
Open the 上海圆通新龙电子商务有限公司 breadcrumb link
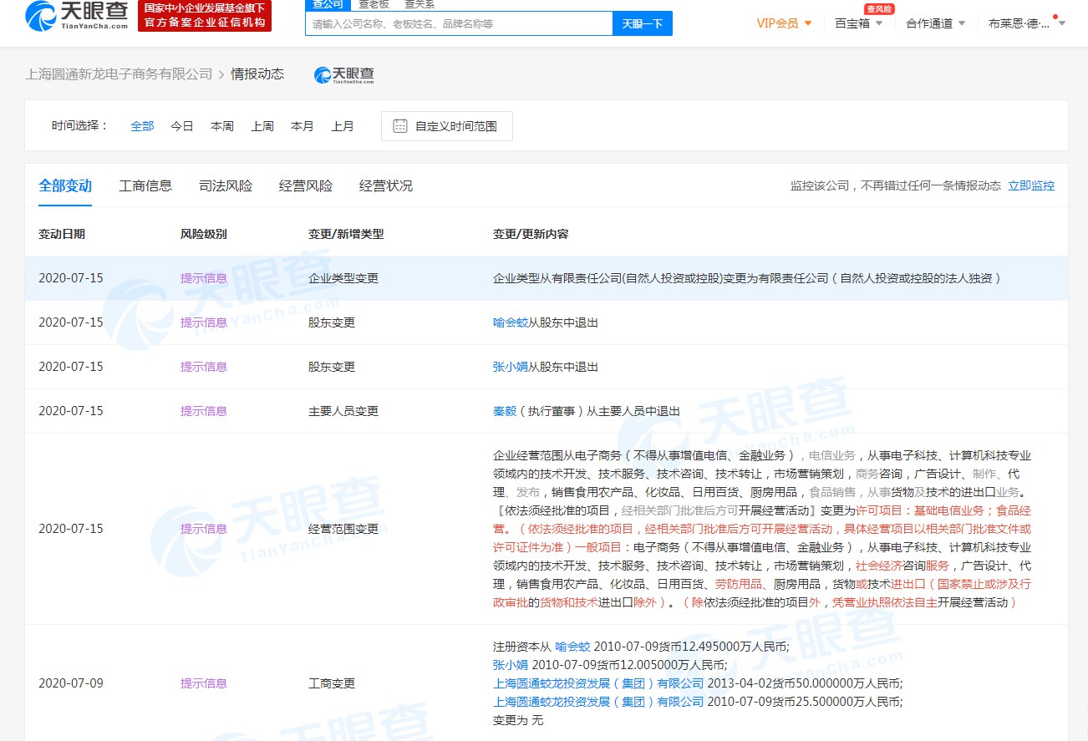tap(119, 74)
